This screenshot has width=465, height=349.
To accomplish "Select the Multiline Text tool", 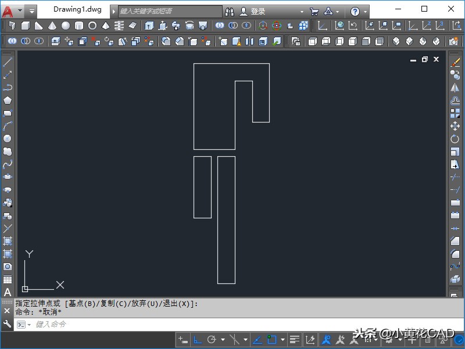I will (8, 292).
